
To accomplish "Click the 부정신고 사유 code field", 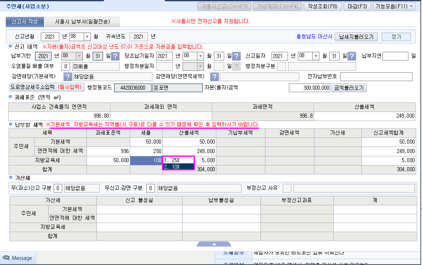I will click(287, 188).
